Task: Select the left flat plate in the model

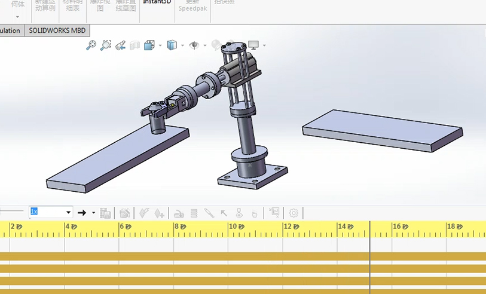Action: point(118,160)
